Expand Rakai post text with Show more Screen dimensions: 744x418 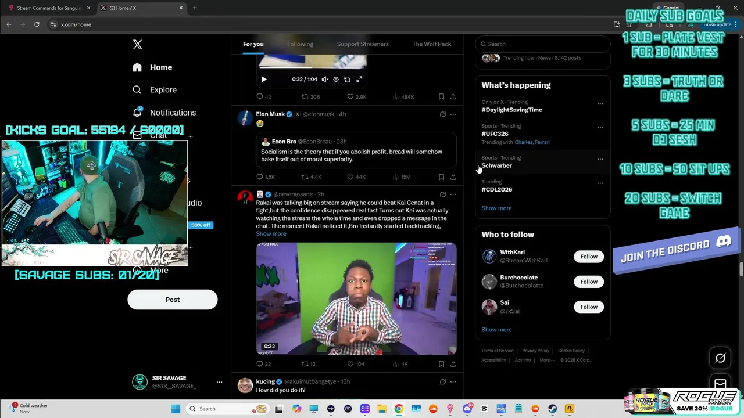pos(271,234)
